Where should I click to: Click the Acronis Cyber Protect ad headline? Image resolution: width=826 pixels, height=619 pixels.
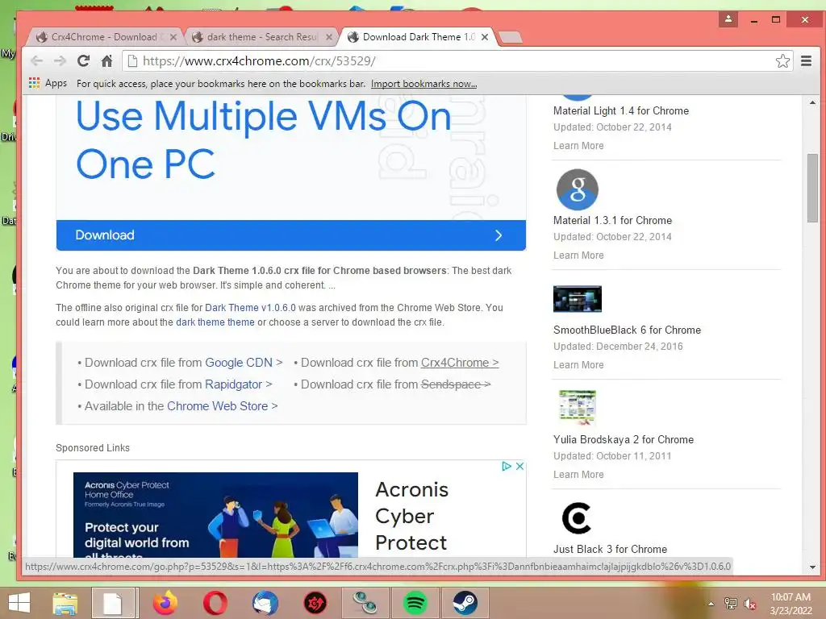click(411, 516)
